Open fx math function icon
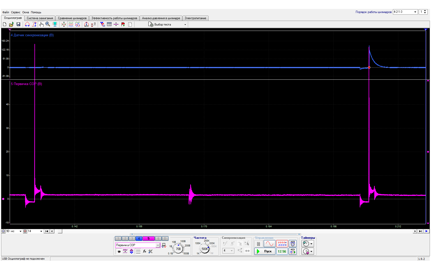 point(145,252)
